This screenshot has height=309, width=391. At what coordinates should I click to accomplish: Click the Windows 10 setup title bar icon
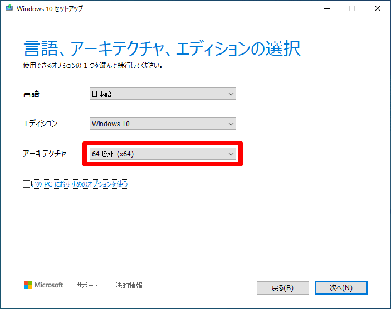coord(9,8)
